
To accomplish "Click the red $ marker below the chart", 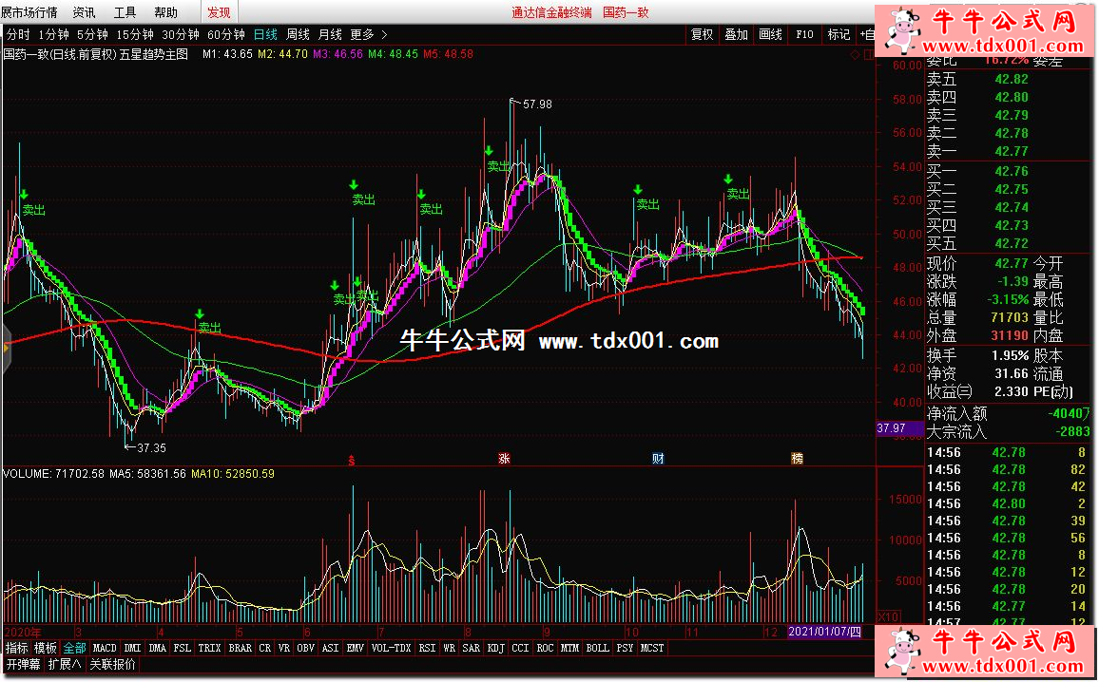I will pos(352,459).
